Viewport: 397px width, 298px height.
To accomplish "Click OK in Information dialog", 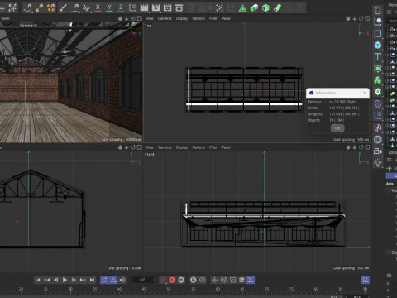I will click(337, 128).
